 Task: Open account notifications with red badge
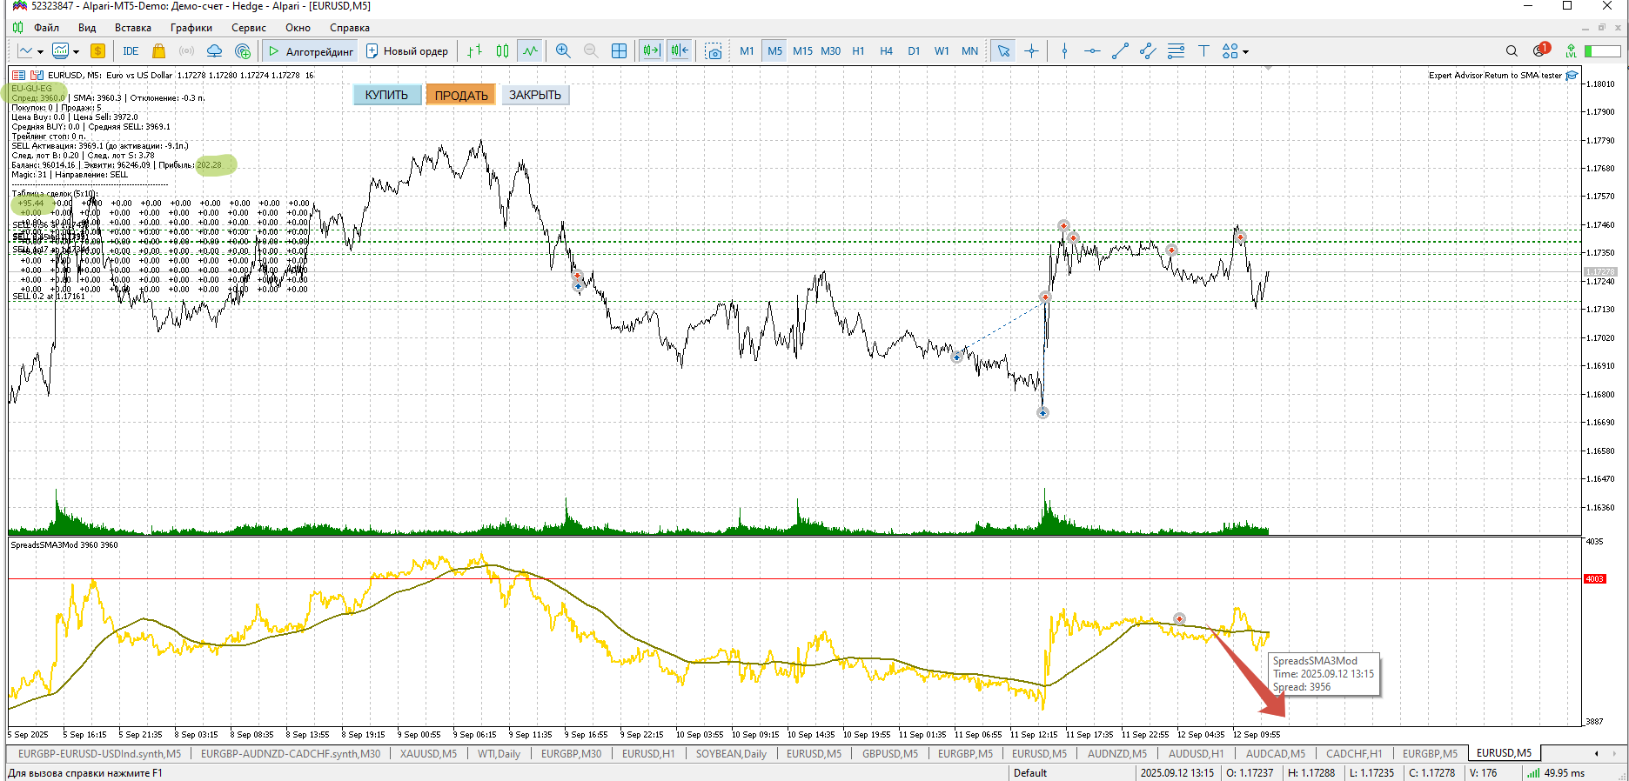click(x=1541, y=50)
